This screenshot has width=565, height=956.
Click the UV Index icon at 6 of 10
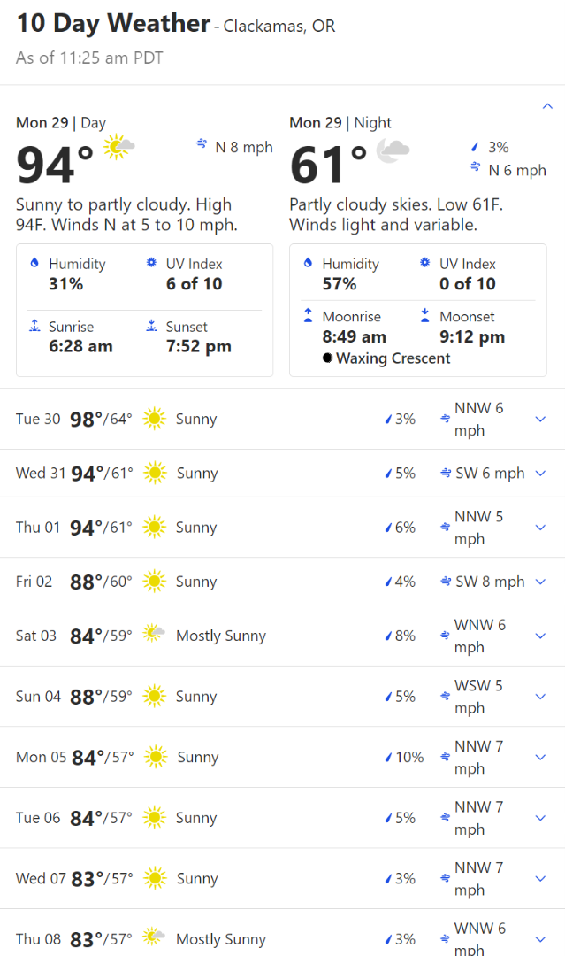[150, 264]
